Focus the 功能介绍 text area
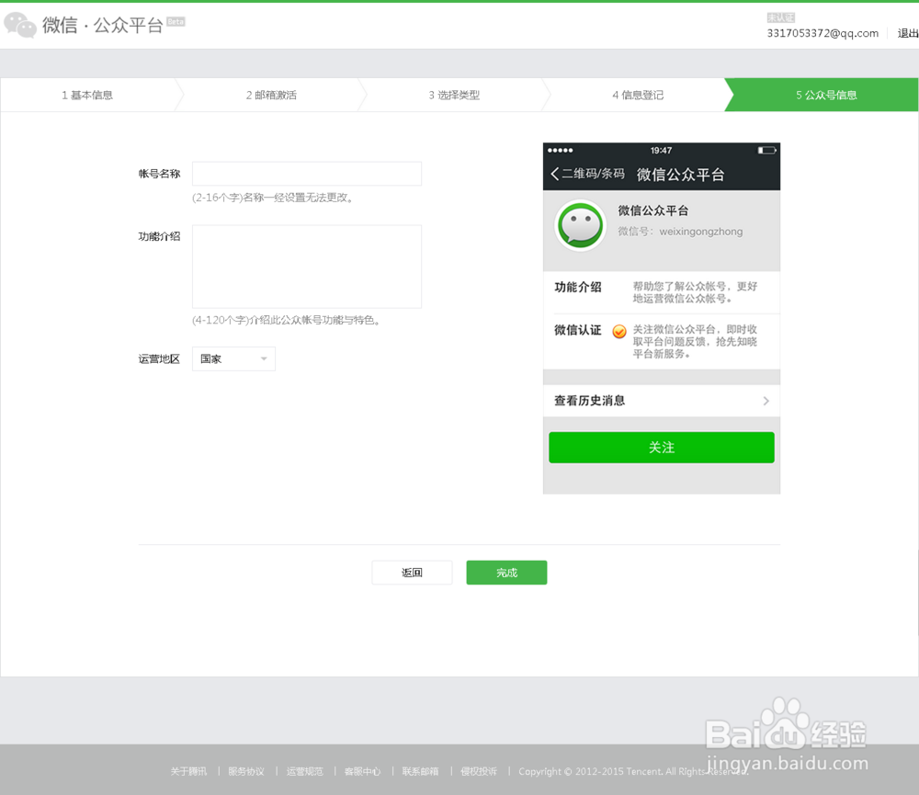The width and height of the screenshot is (919, 795). pyautogui.click(x=307, y=267)
